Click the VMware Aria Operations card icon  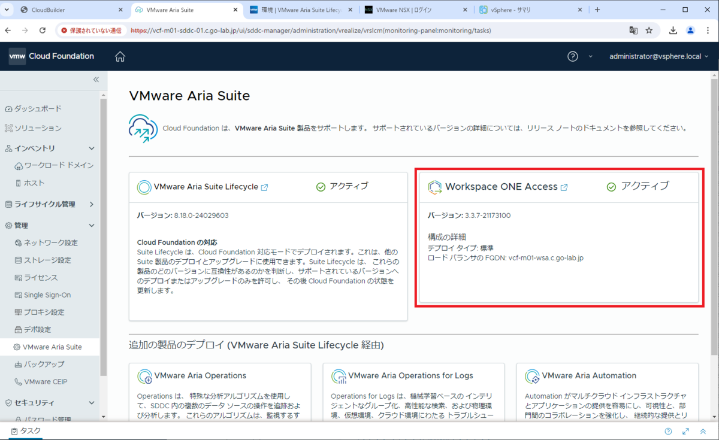click(145, 376)
